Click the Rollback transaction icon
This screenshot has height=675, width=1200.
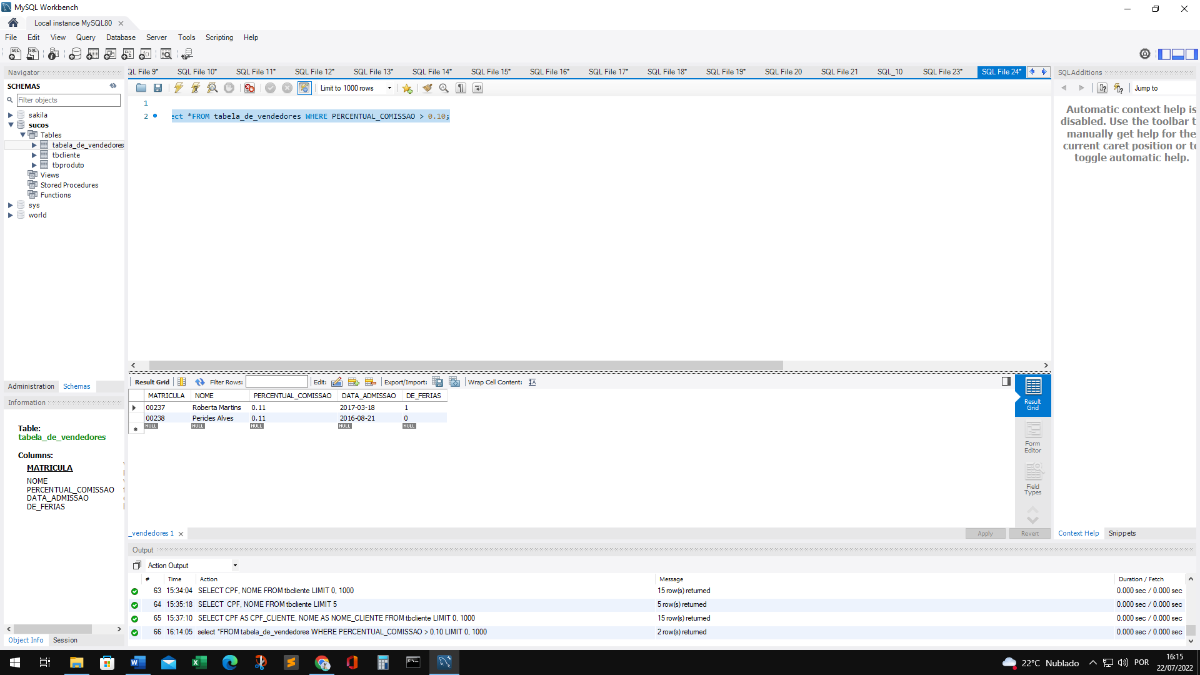coord(287,88)
